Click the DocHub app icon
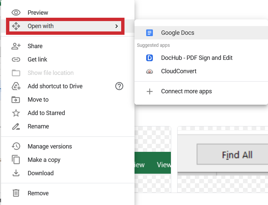 click(150, 58)
